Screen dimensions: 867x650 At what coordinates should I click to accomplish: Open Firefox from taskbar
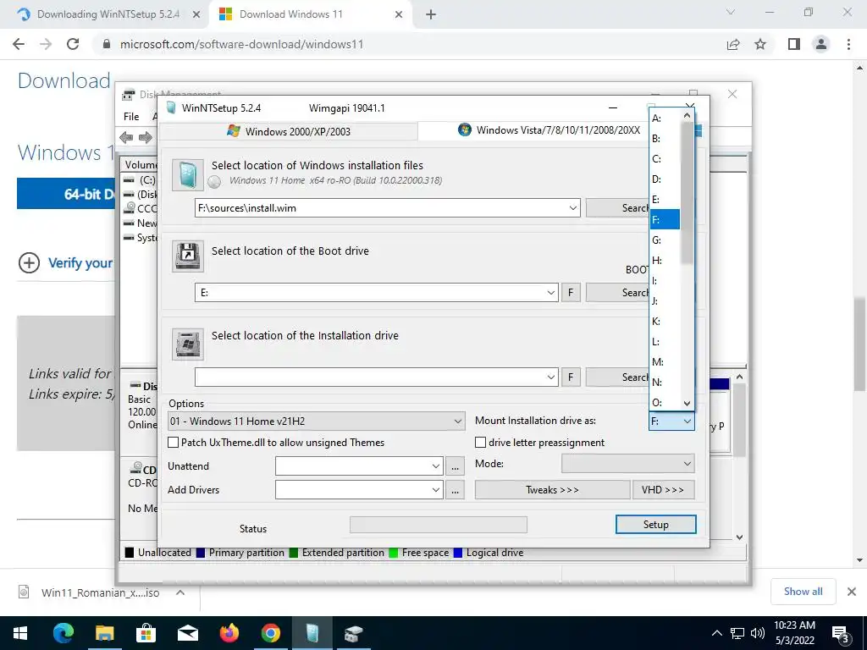[x=229, y=633]
